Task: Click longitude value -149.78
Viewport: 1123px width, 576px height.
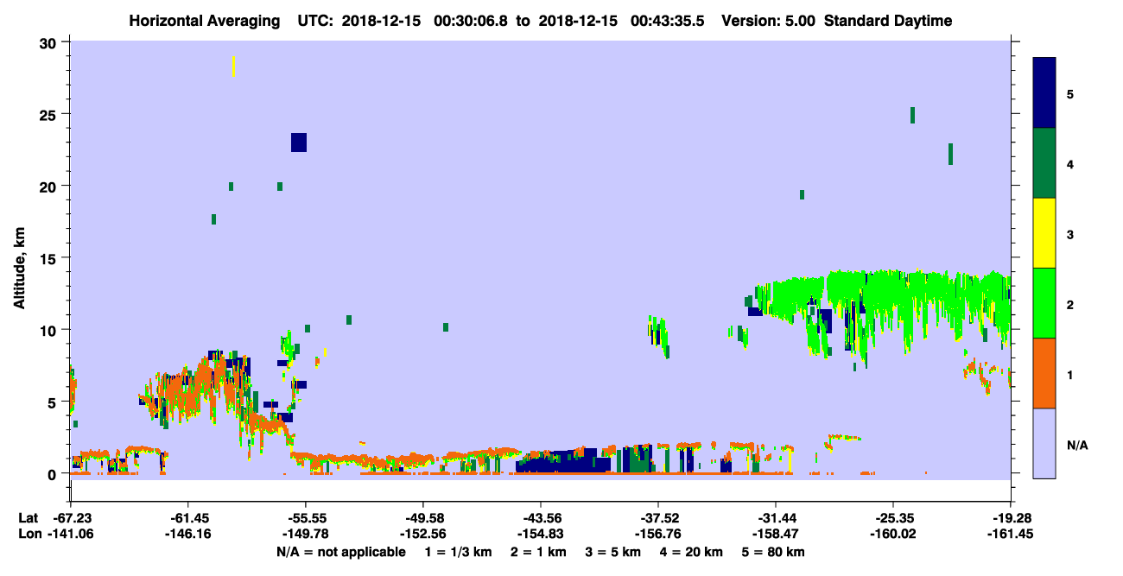Action: coord(306,535)
